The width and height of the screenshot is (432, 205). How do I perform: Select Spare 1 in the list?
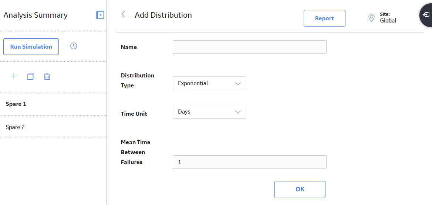pos(53,104)
